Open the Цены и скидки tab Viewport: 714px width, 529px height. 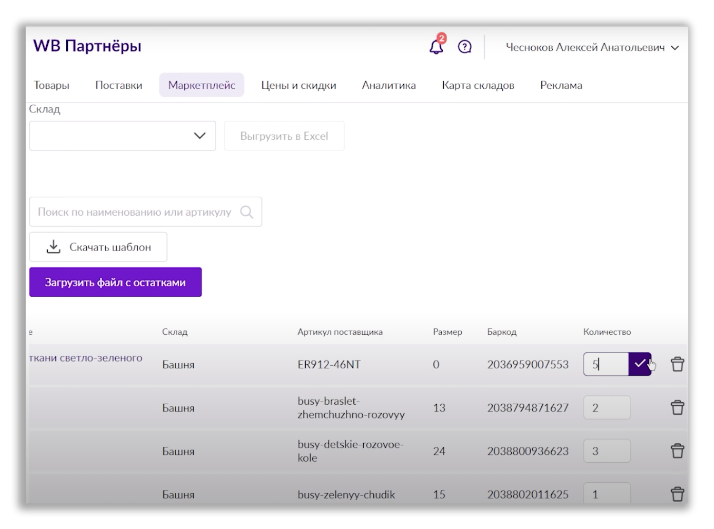coord(298,85)
